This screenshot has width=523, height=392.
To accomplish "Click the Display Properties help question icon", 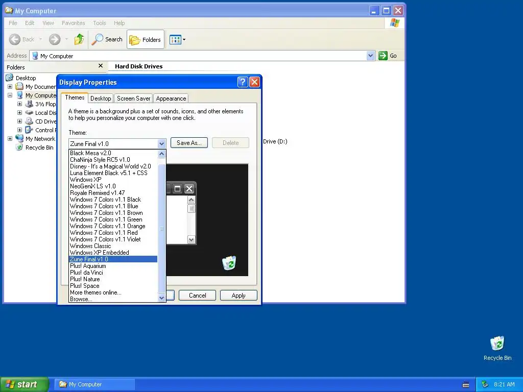I will coord(243,82).
